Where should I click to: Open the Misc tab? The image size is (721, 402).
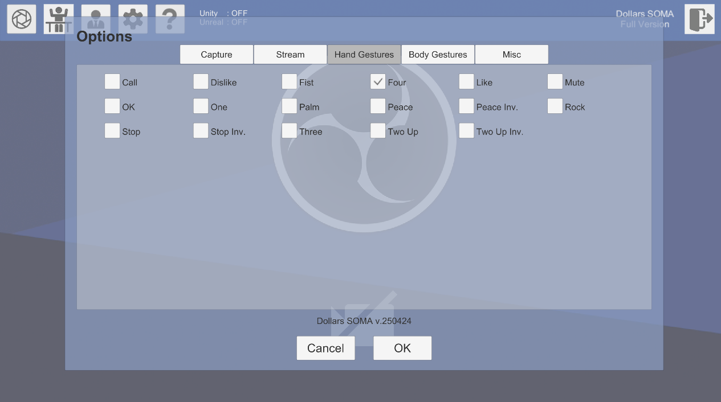(x=511, y=55)
